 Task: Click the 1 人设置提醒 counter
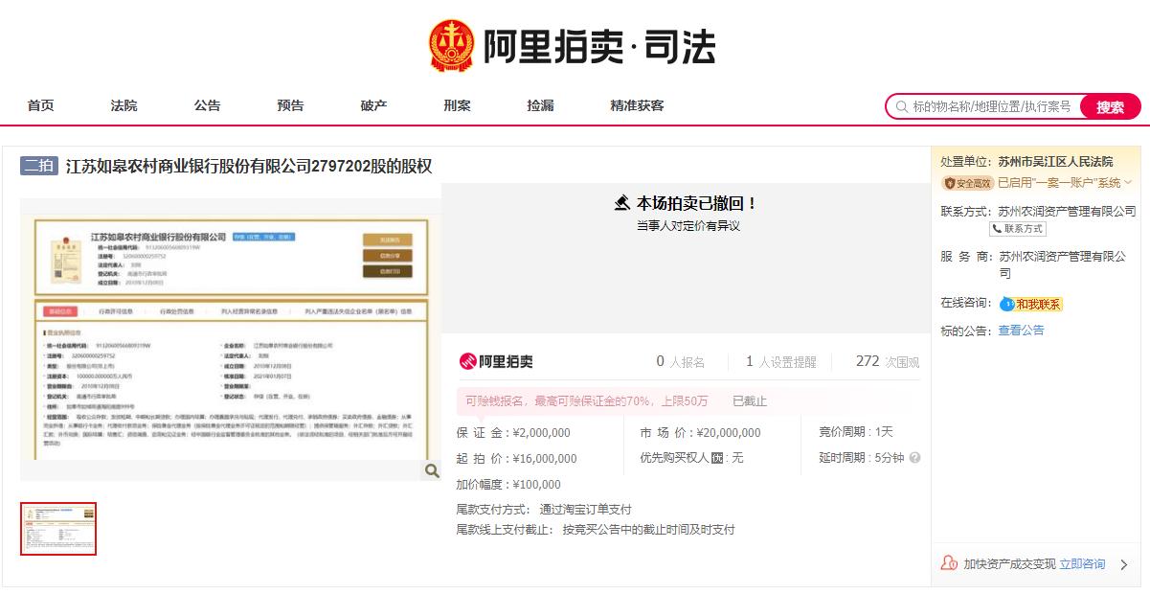tap(781, 361)
